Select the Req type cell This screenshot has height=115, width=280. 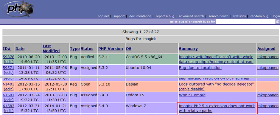click(x=74, y=86)
